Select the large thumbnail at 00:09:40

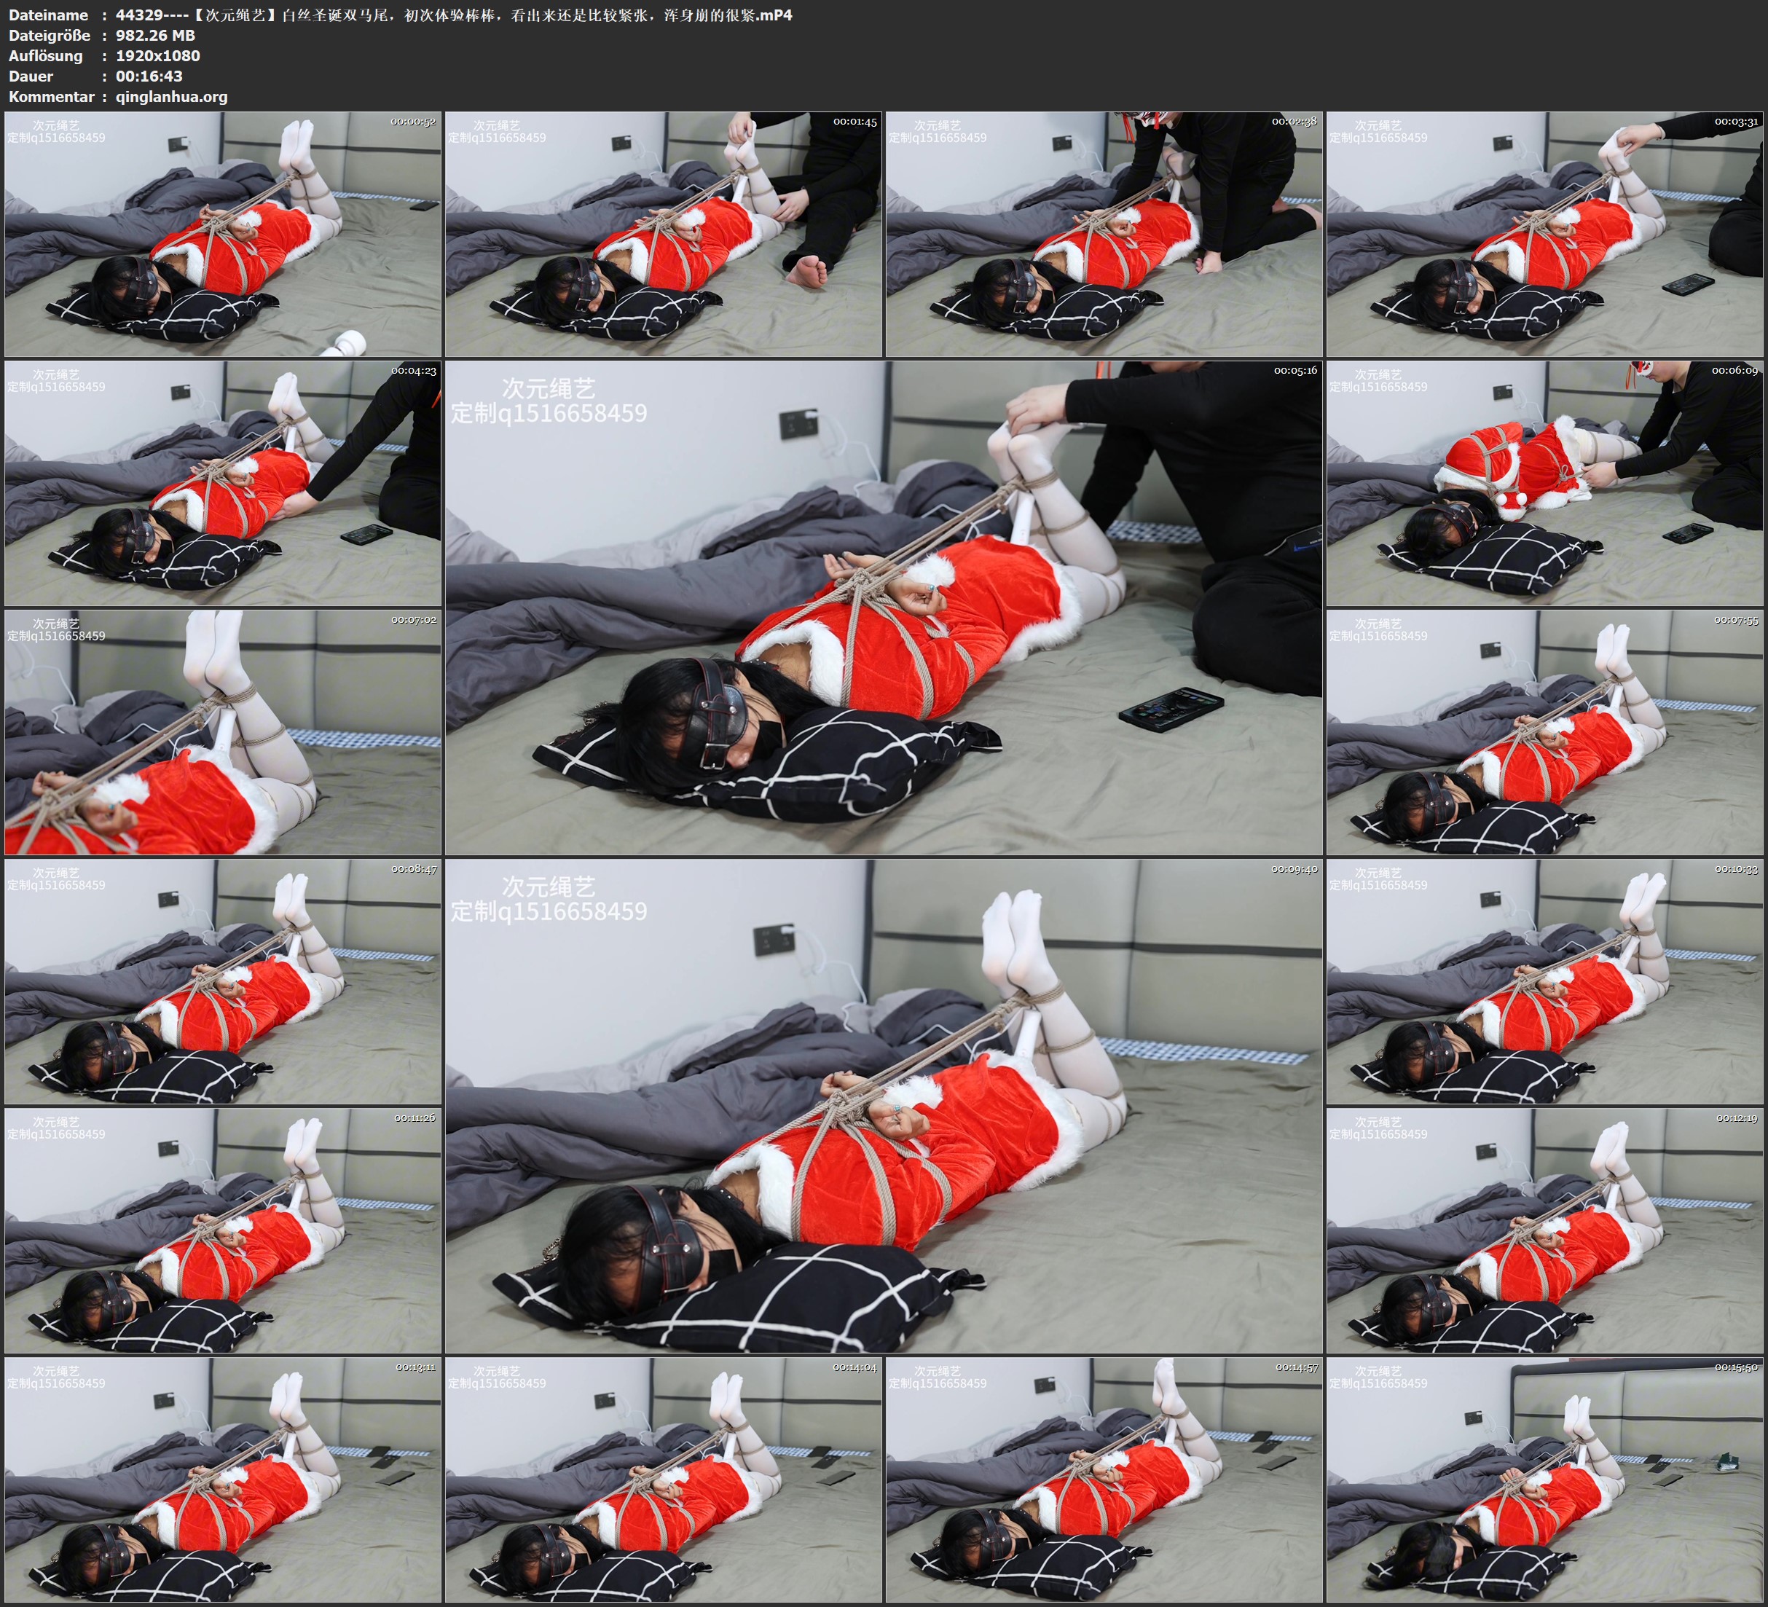883,1105
